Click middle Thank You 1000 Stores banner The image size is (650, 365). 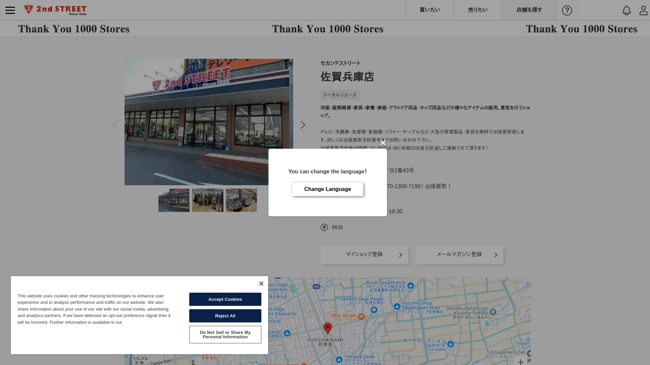[328, 29]
